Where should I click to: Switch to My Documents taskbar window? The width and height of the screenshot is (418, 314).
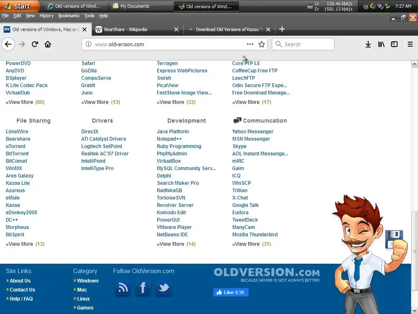click(141, 6)
